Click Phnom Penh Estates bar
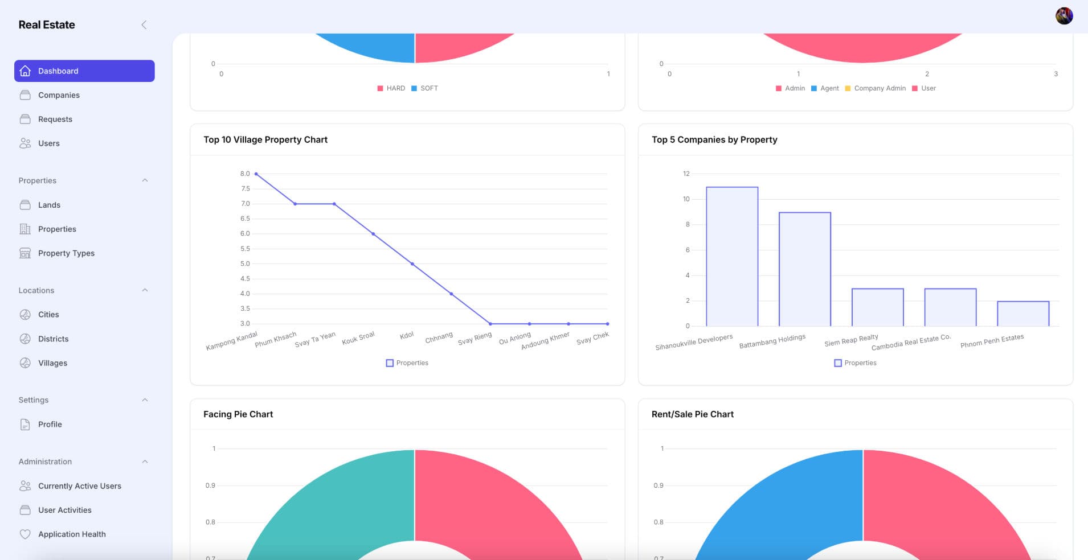 tap(1023, 314)
